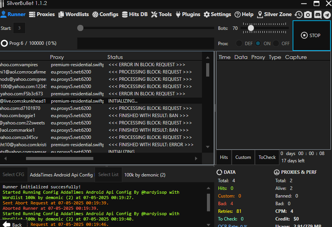
Task: Open the run history clock icon
Action: tap(299, 15)
